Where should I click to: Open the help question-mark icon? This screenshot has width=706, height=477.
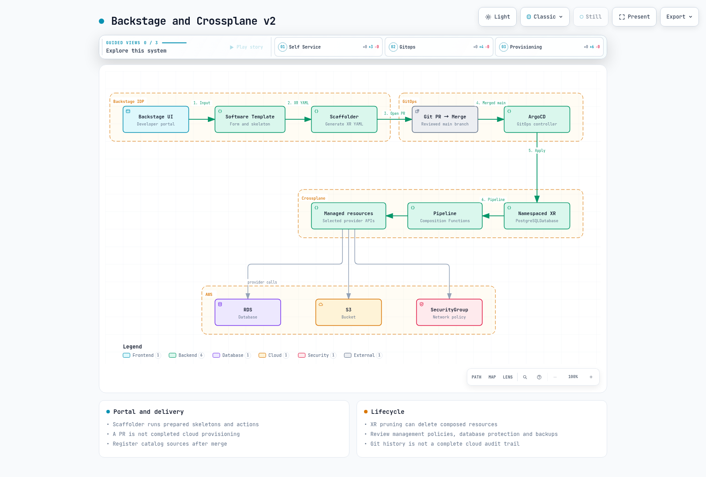[539, 377]
